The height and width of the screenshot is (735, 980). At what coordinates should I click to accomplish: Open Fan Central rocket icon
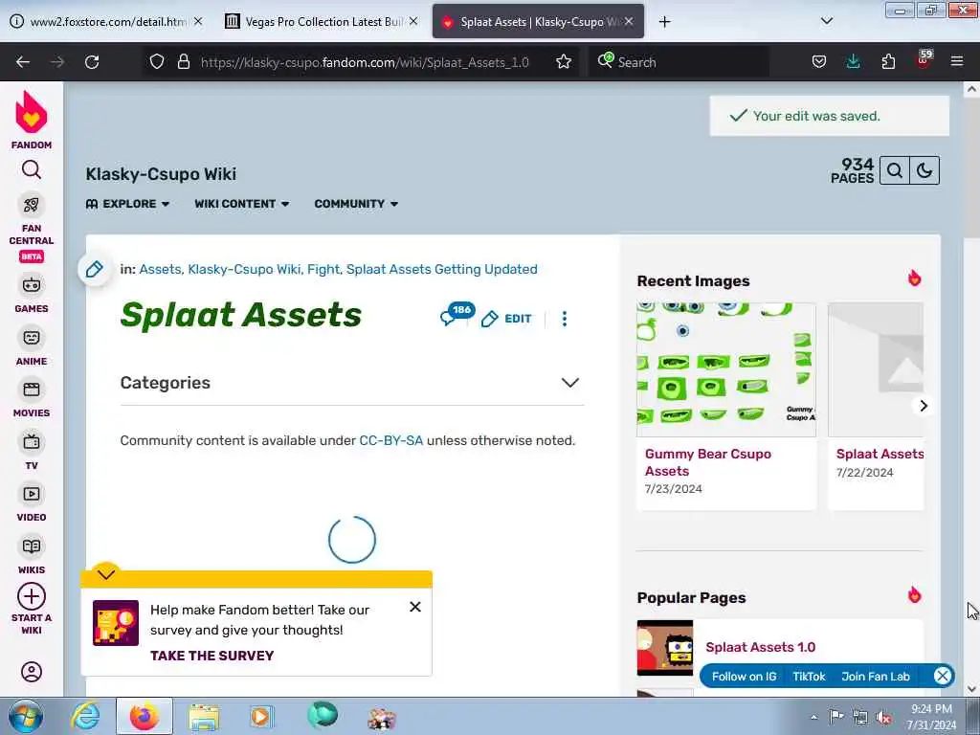point(32,205)
